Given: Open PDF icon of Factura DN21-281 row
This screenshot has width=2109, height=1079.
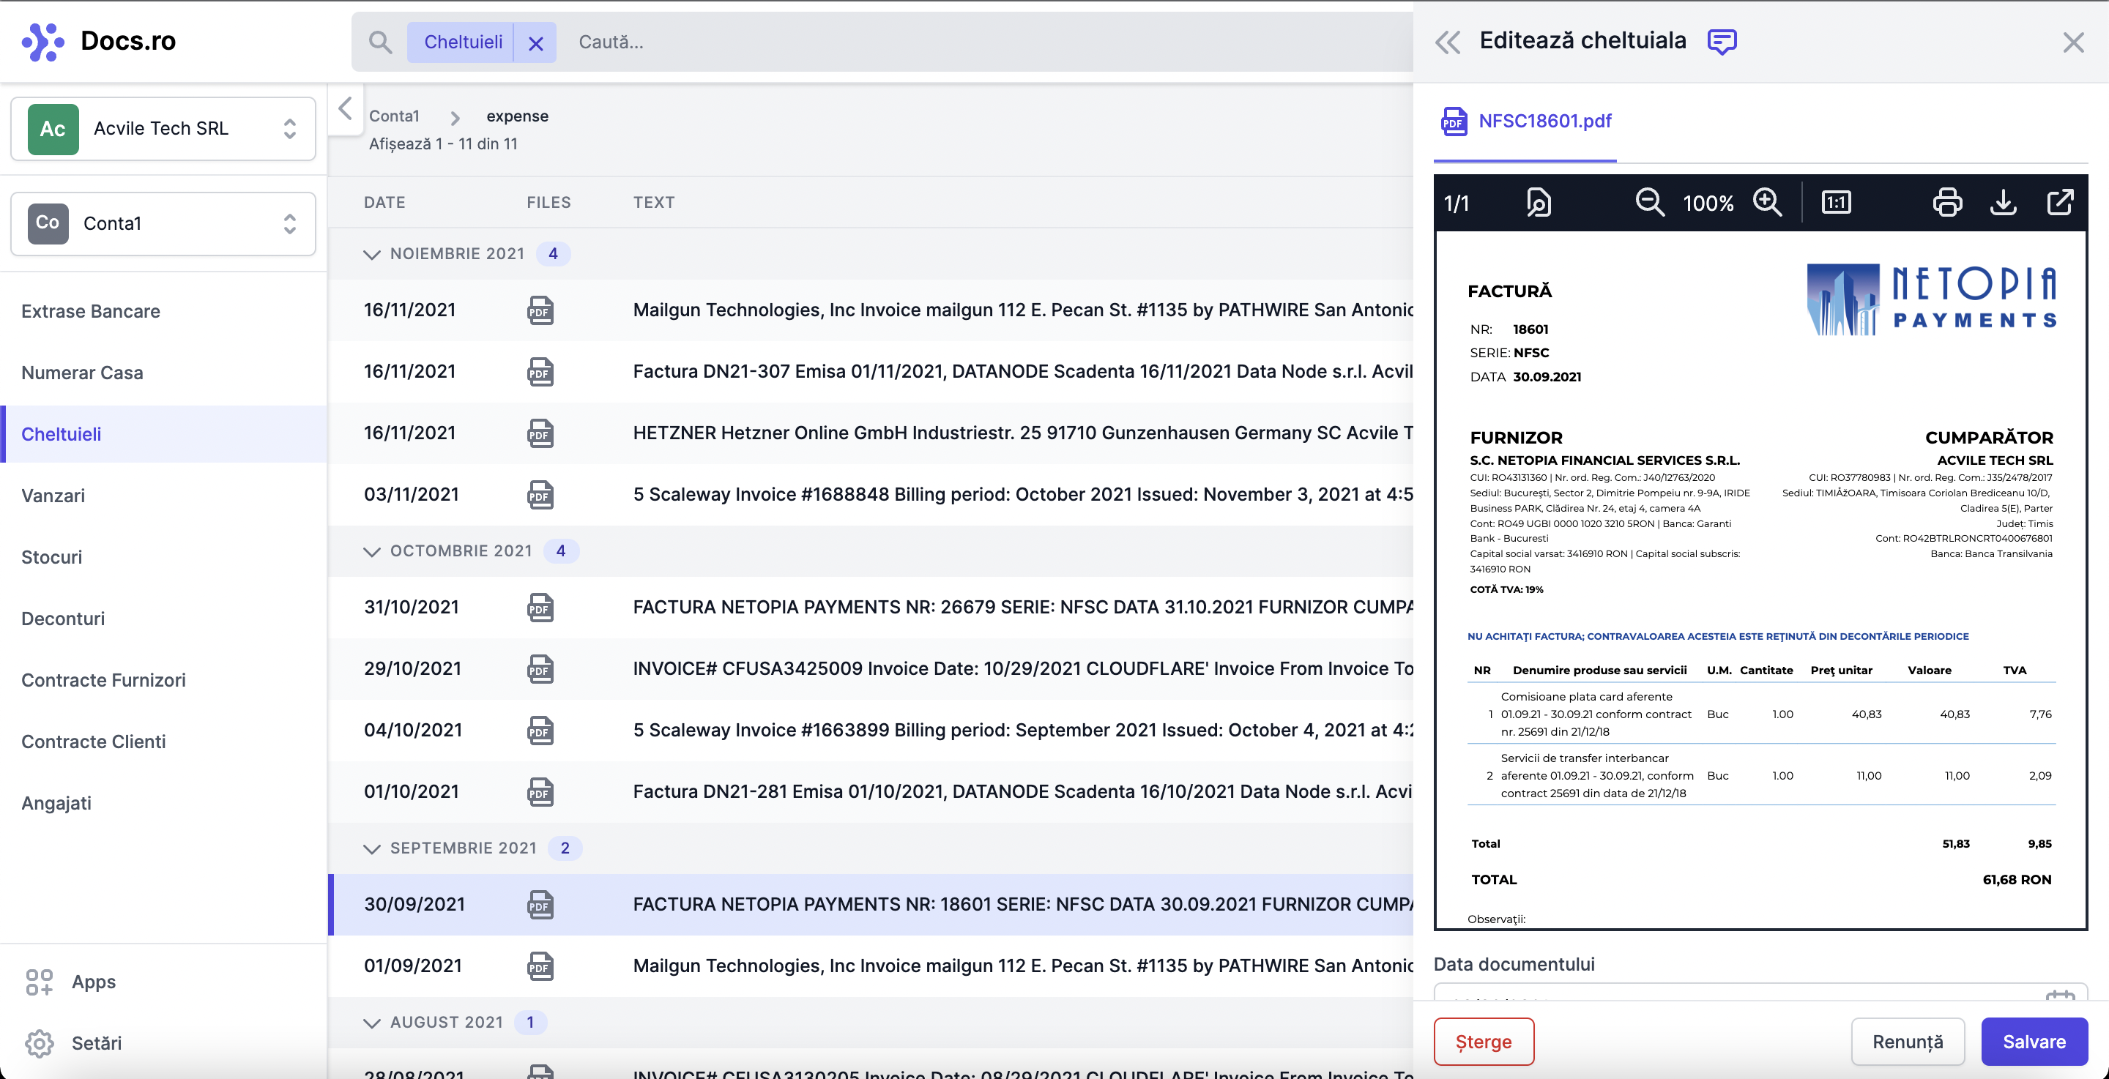Looking at the screenshot, I should pos(540,791).
